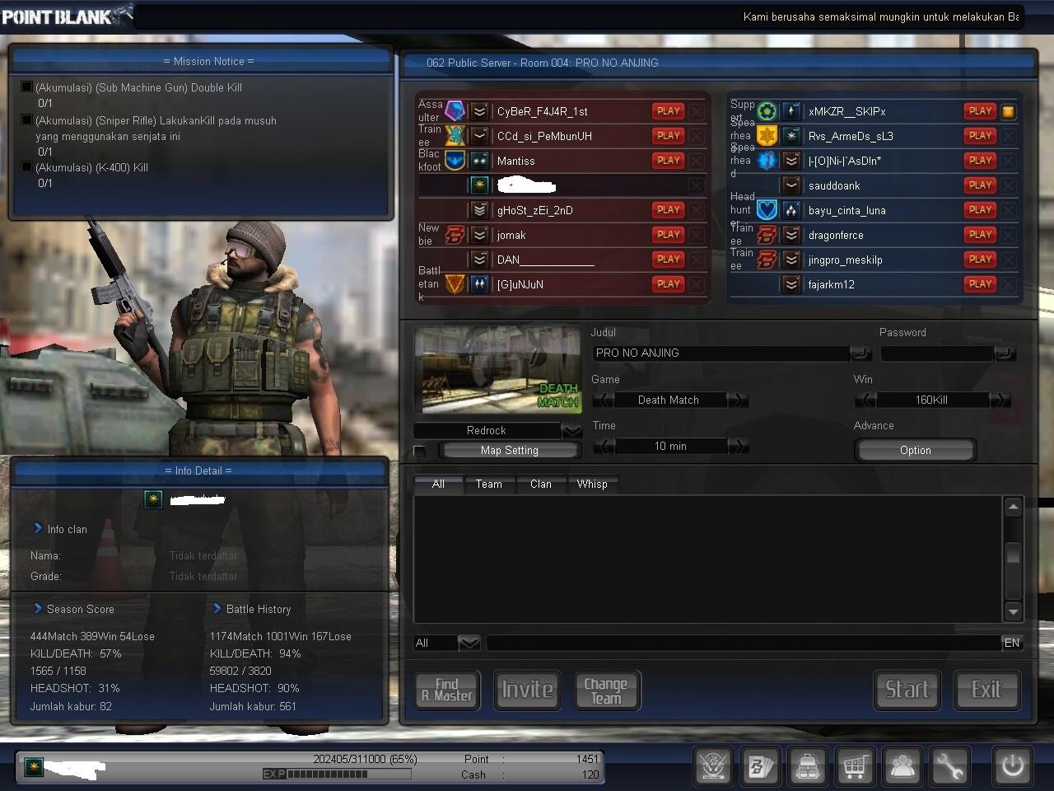Click right arrow of 160Kill win setting
The height and width of the screenshot is (791, 1054).
[x=999, y=400]
